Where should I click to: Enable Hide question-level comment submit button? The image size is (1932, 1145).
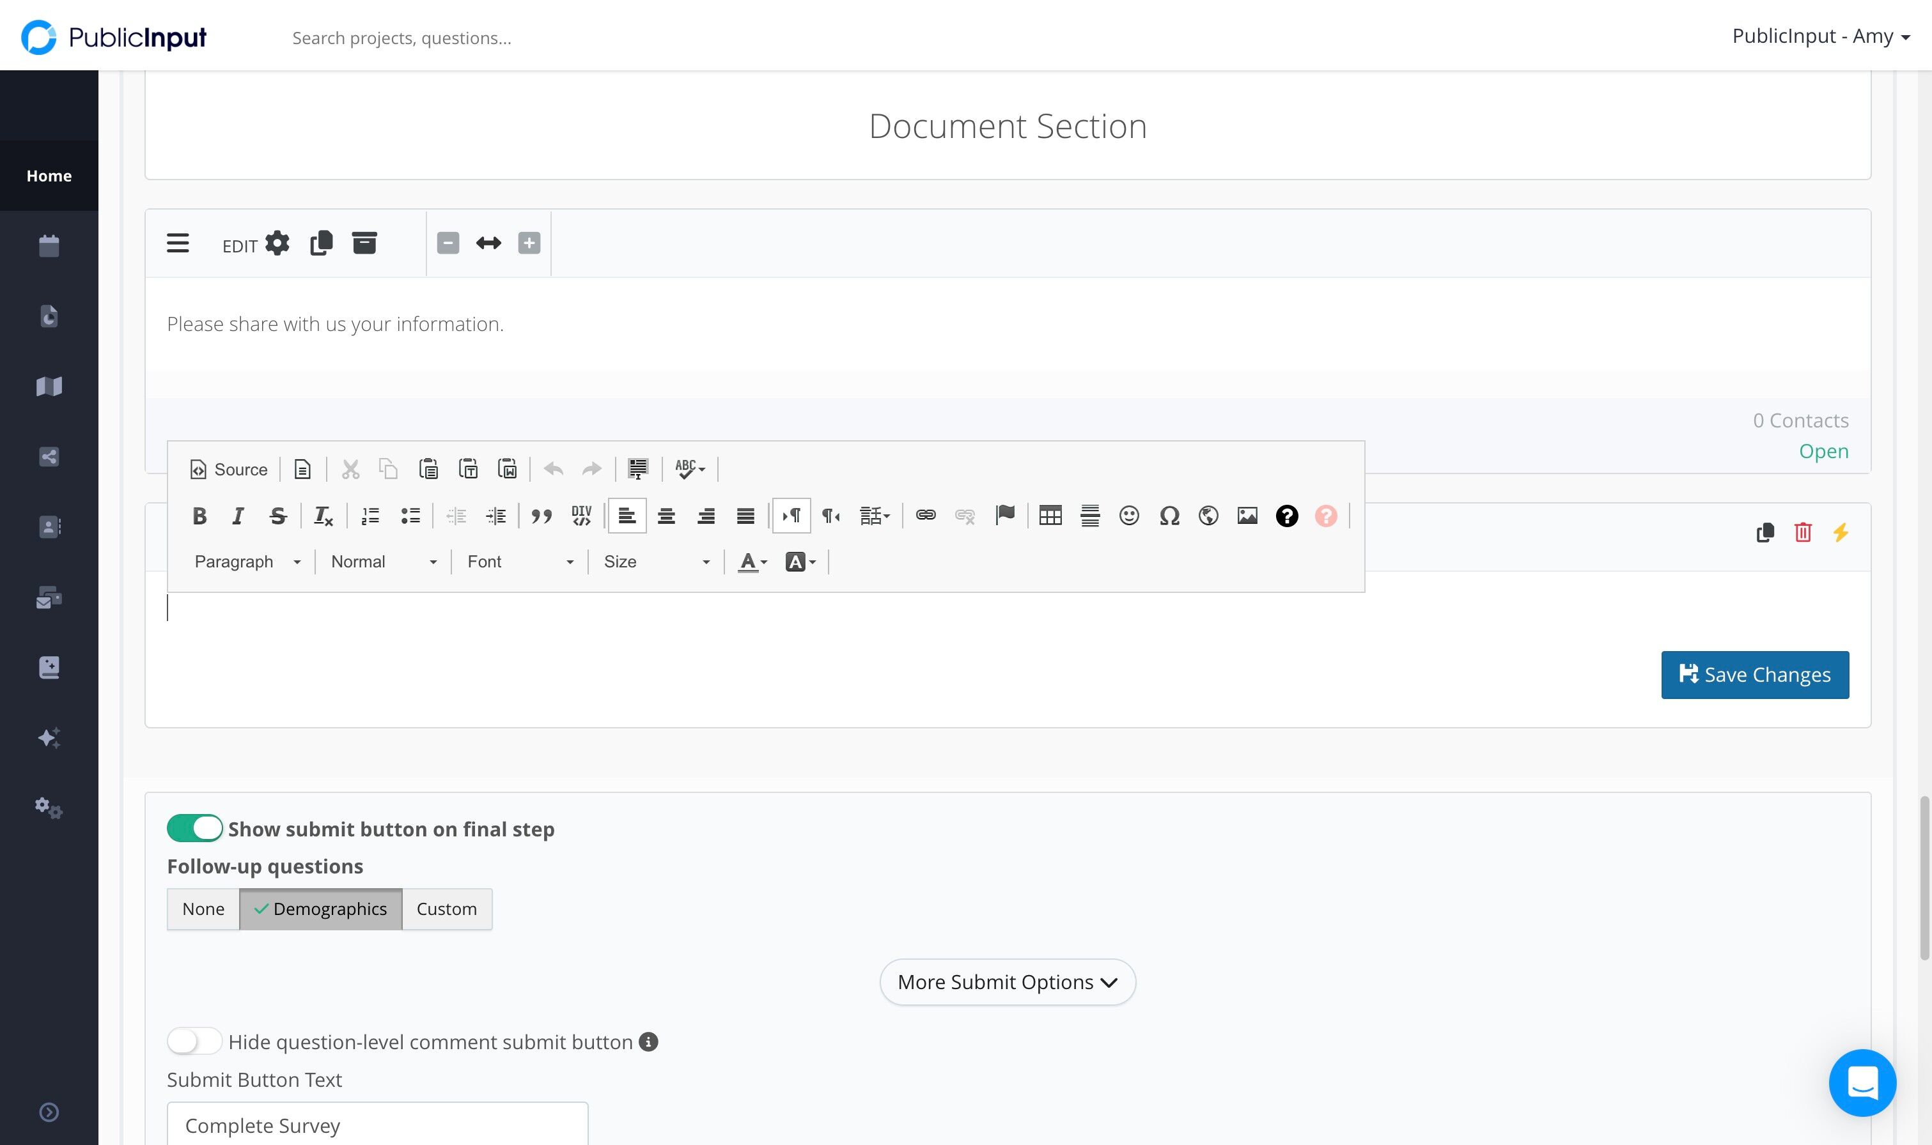coord(194,1041)
